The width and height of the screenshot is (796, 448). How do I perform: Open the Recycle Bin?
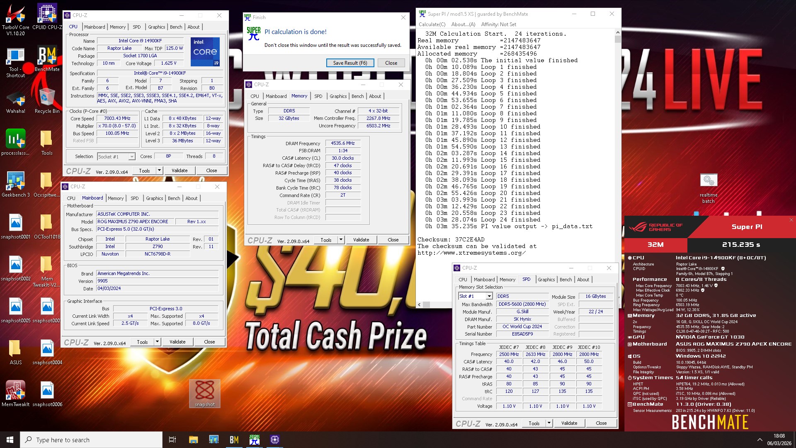pos(47,101)
